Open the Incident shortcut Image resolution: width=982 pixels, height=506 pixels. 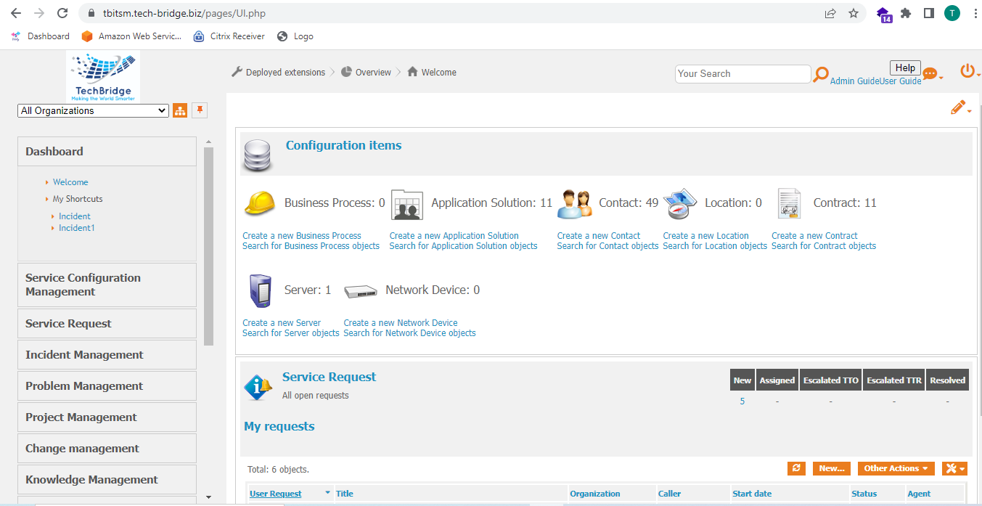75,216
